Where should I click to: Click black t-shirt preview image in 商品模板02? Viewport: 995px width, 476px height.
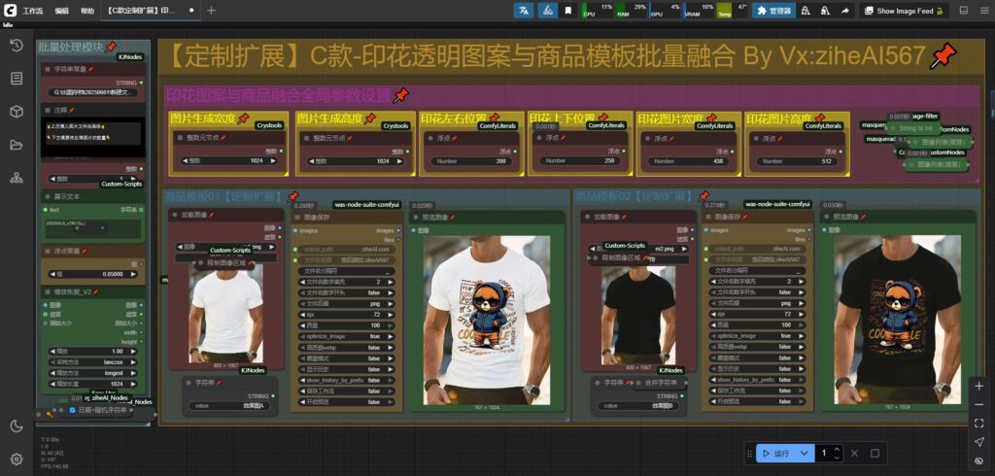897,320
